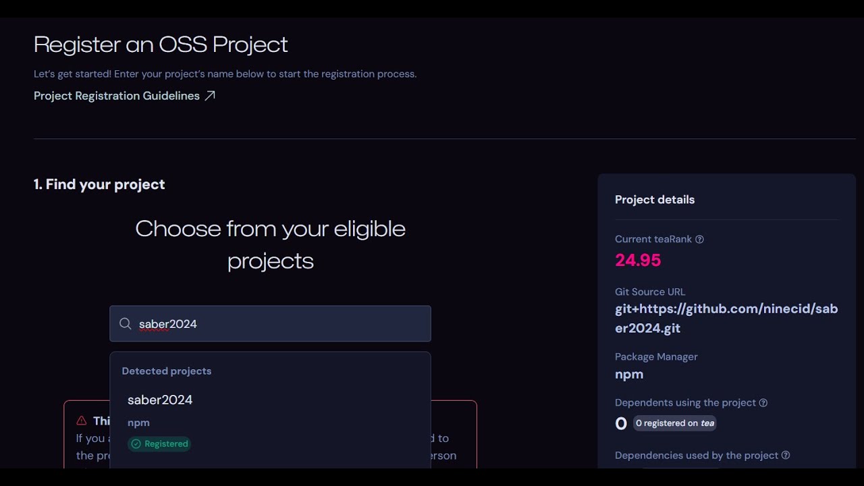The height and width of the screenshot is (486, 864).
Task: Click the external arrow icon beside Guidelines
Action: (x=210, y=96)
